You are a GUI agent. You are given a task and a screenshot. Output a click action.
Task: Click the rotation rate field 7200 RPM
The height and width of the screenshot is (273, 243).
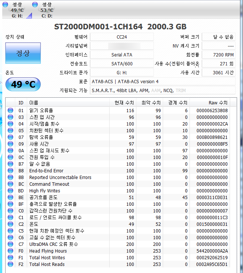tap(218, 55)
